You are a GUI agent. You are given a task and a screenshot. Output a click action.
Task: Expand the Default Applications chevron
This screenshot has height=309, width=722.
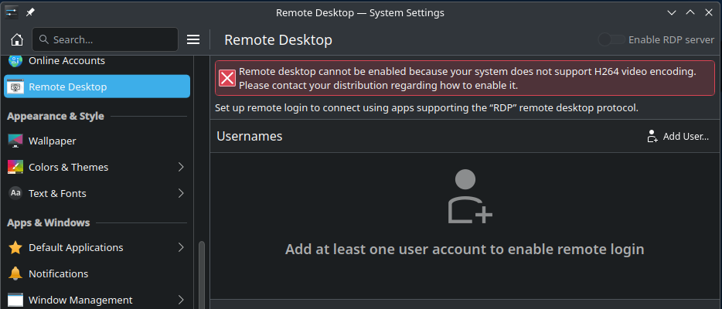coord(181,247)
